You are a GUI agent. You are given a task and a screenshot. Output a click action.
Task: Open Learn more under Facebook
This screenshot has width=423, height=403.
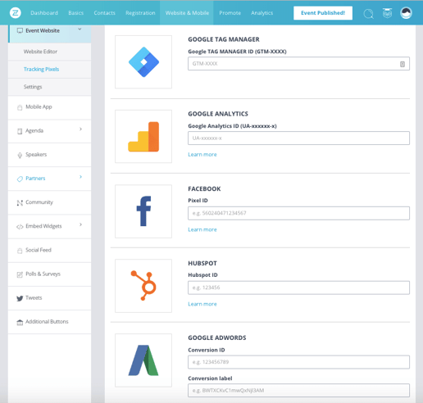[202, 229]
